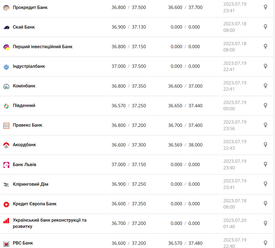Show map location for Комінбанк
Screen dimensions: 275x248
(266, 86)
